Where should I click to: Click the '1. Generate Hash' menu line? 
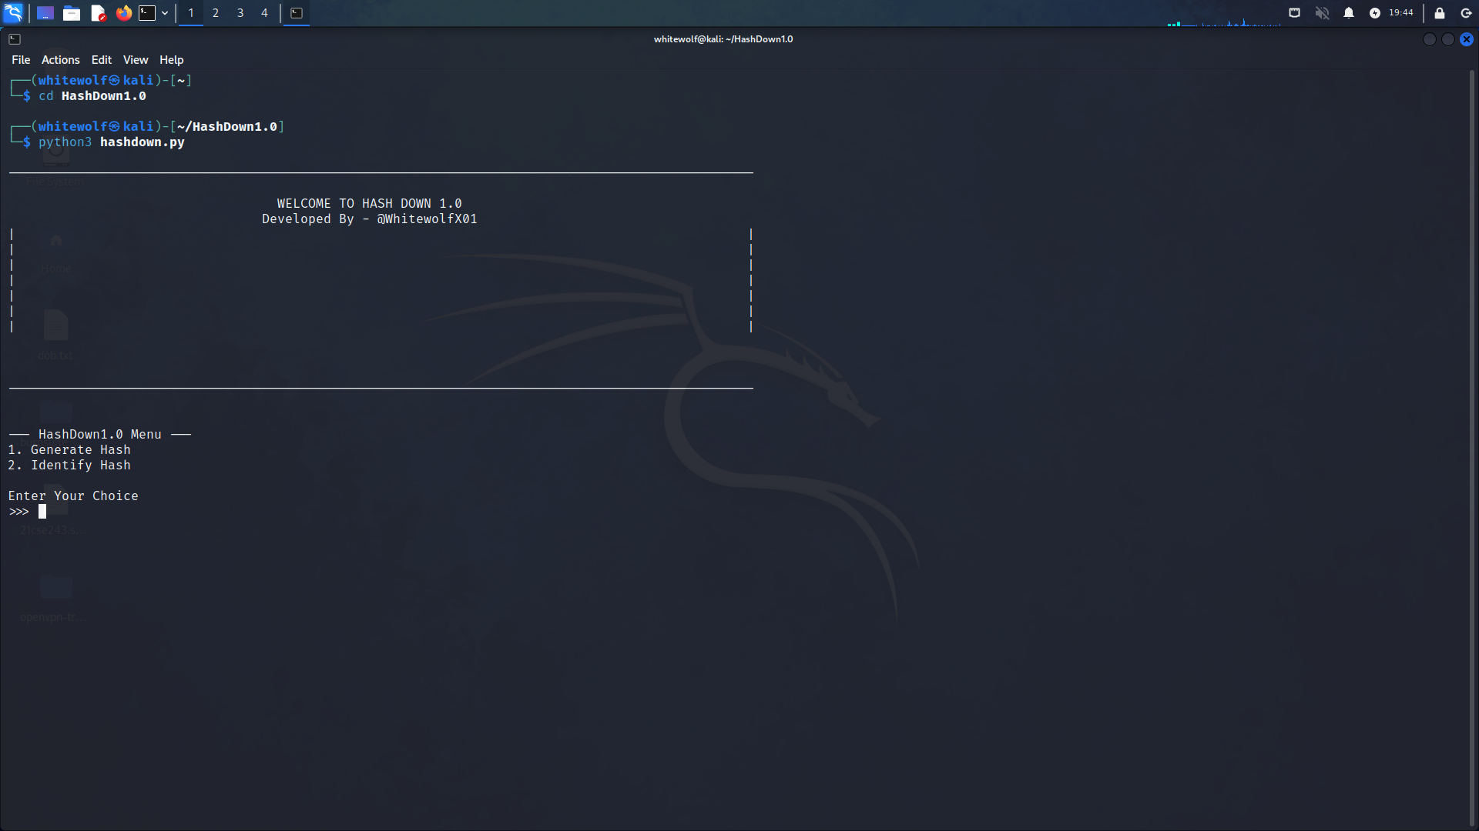tap(69, 450)
